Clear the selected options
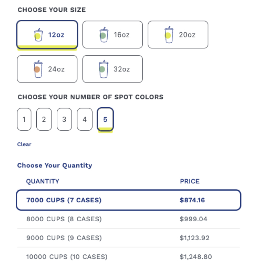 pyautogui.click(x=24, y=144)
